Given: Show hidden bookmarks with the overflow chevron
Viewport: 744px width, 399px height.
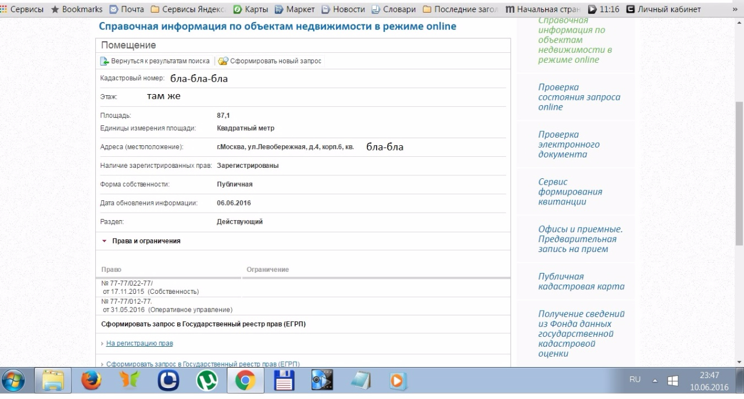Looking at the screenshot, I should tap(734, 9).
